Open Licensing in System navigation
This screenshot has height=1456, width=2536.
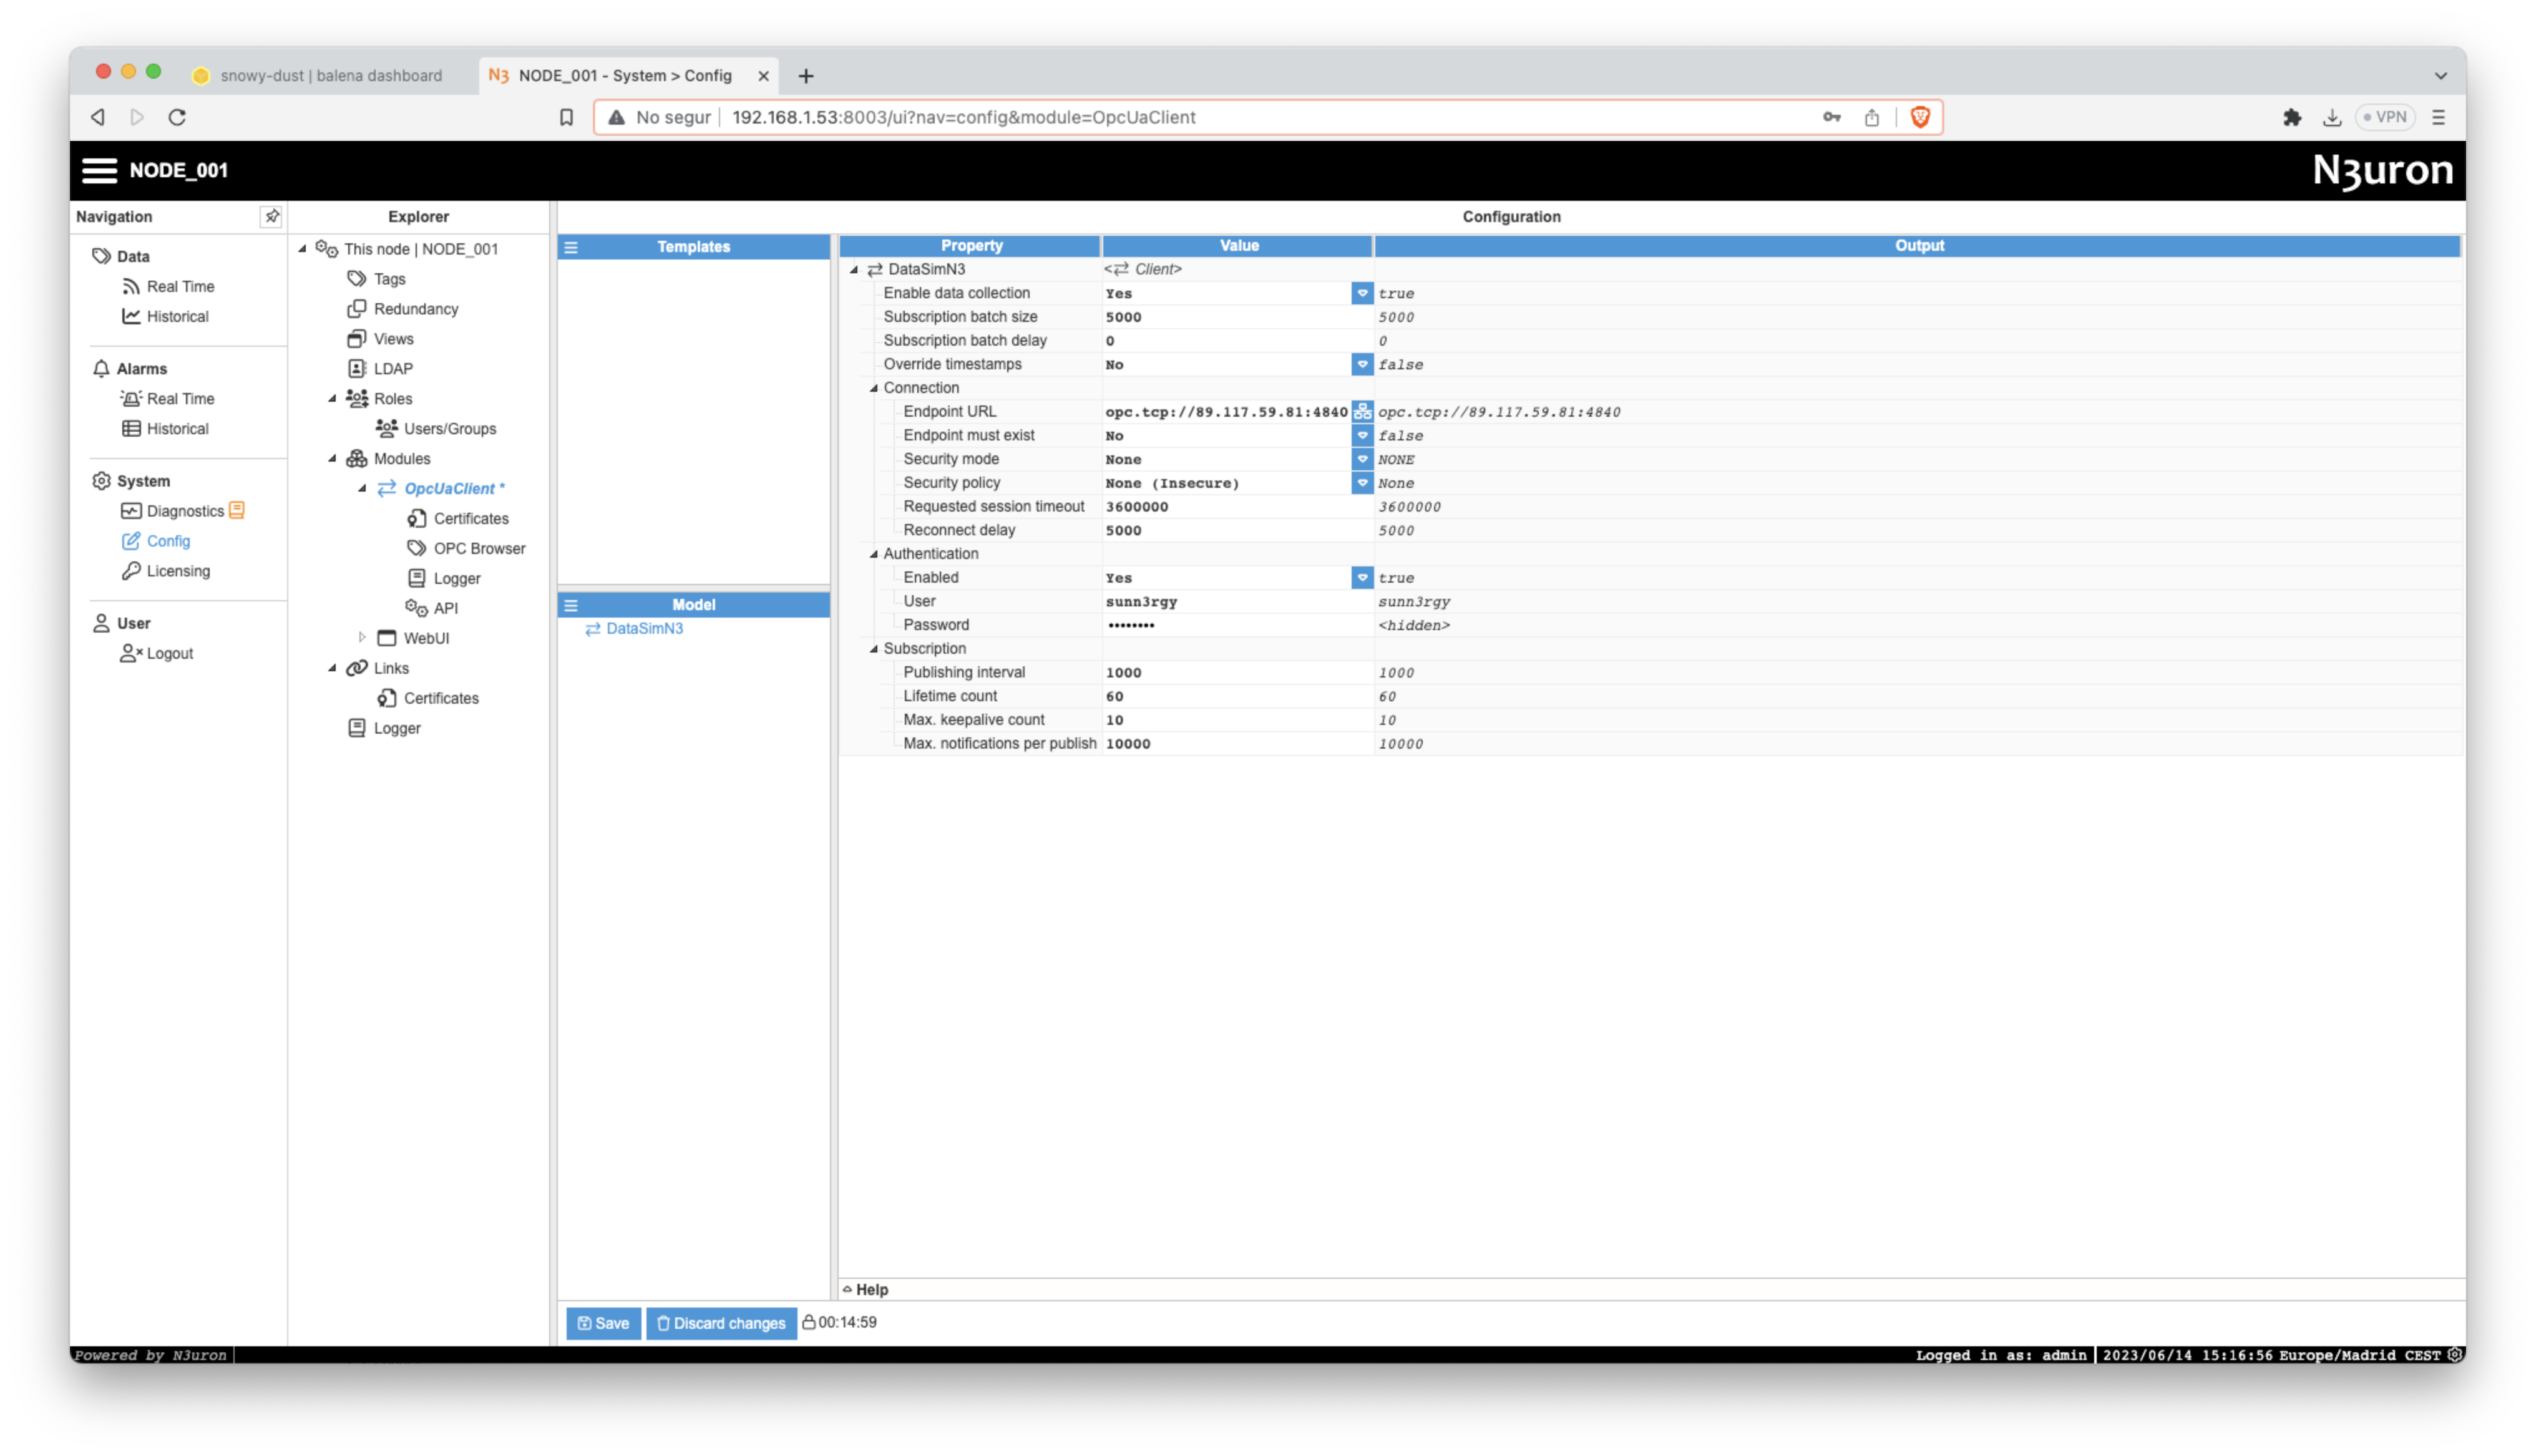tap(178, 571)
